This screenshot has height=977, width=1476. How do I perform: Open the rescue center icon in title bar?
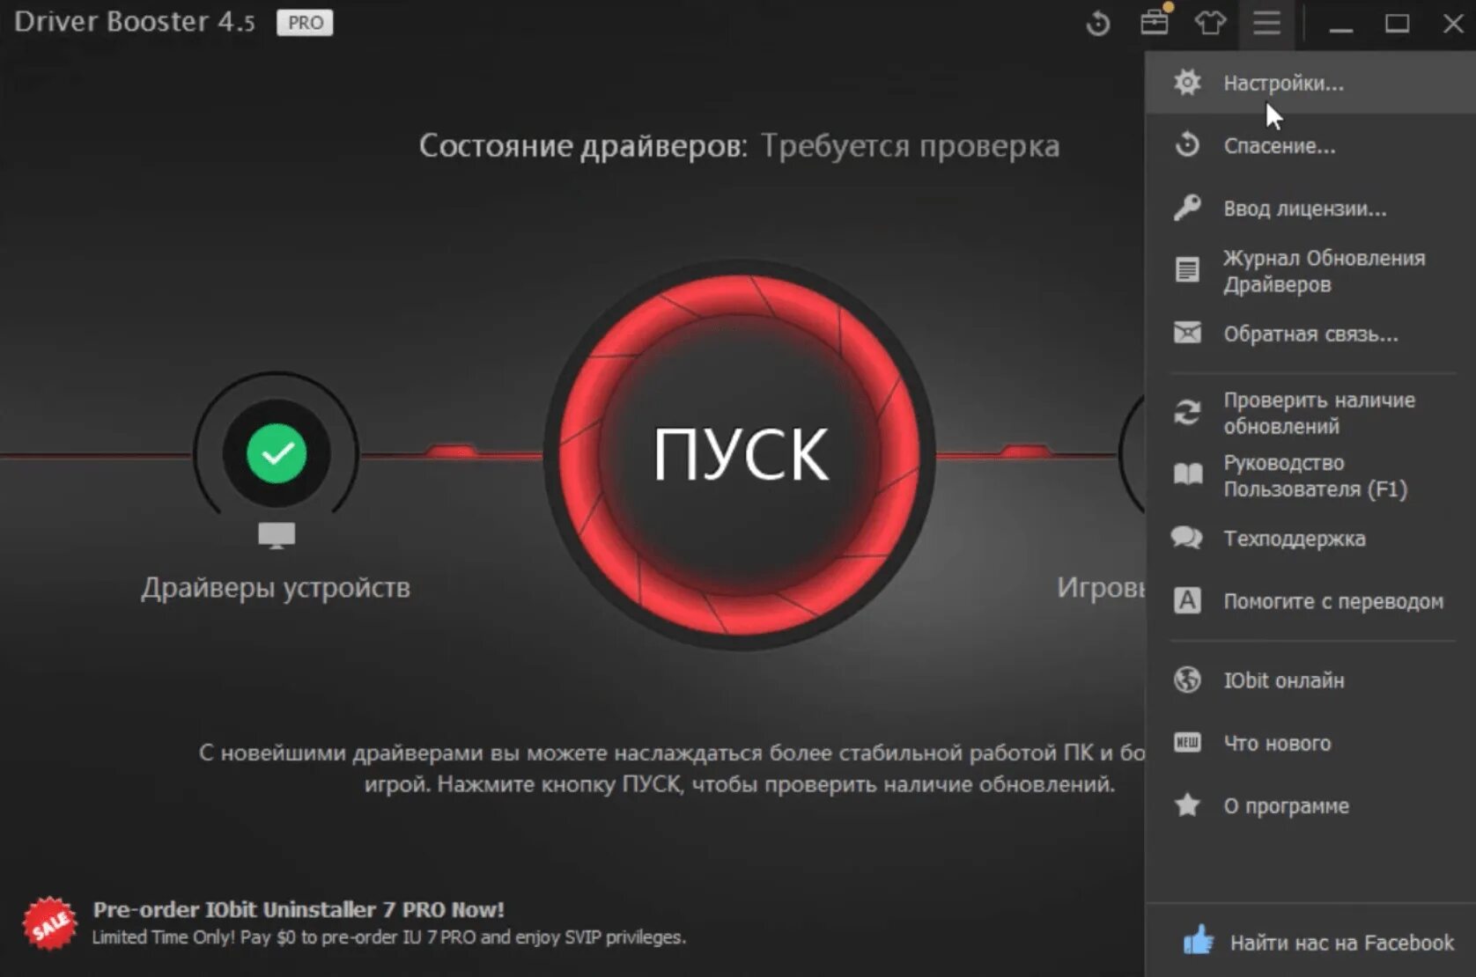pos(1097,23)
